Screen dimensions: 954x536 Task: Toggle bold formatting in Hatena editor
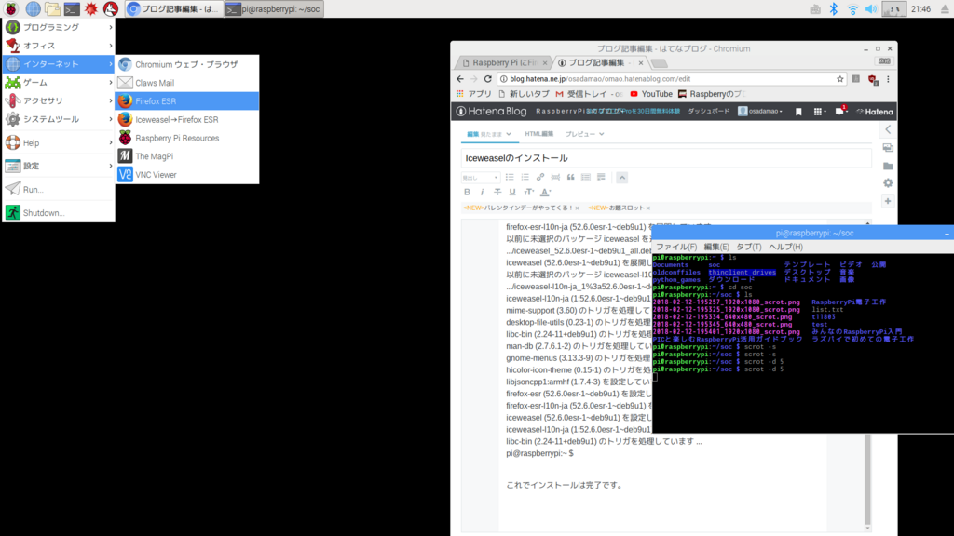[467, 192]
